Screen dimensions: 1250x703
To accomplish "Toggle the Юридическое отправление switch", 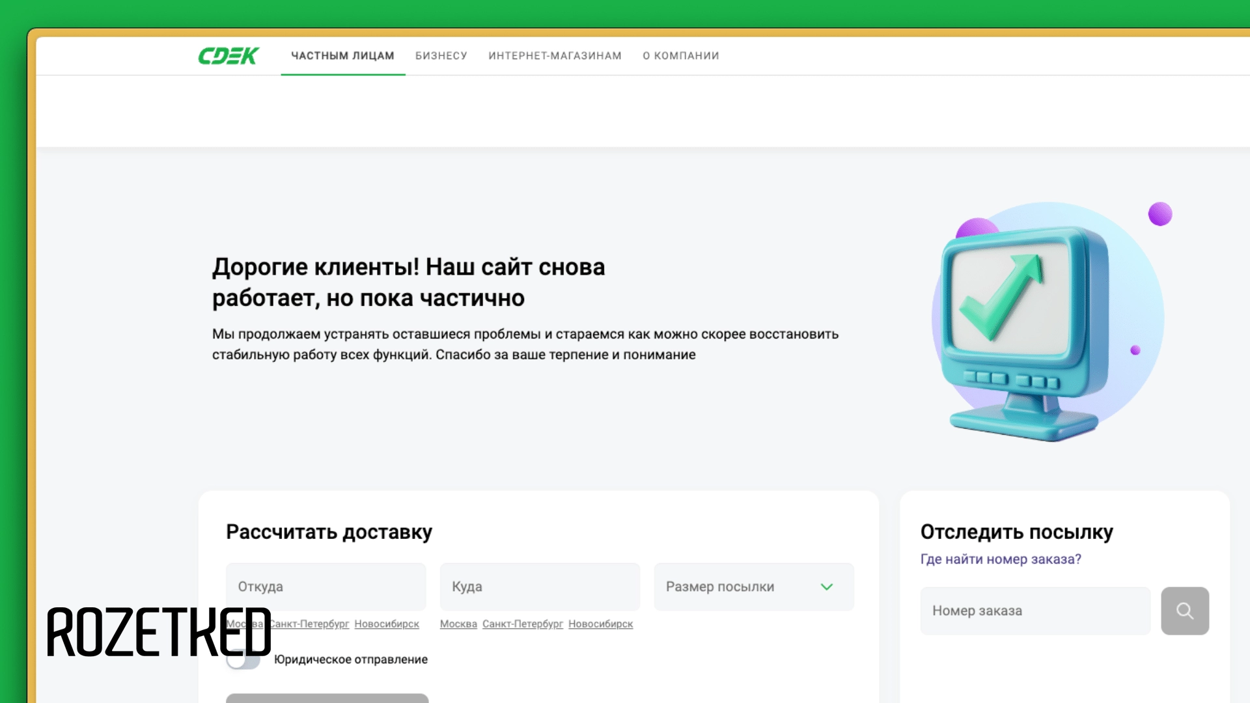I will pyautogui.click(x=243, y=659).
